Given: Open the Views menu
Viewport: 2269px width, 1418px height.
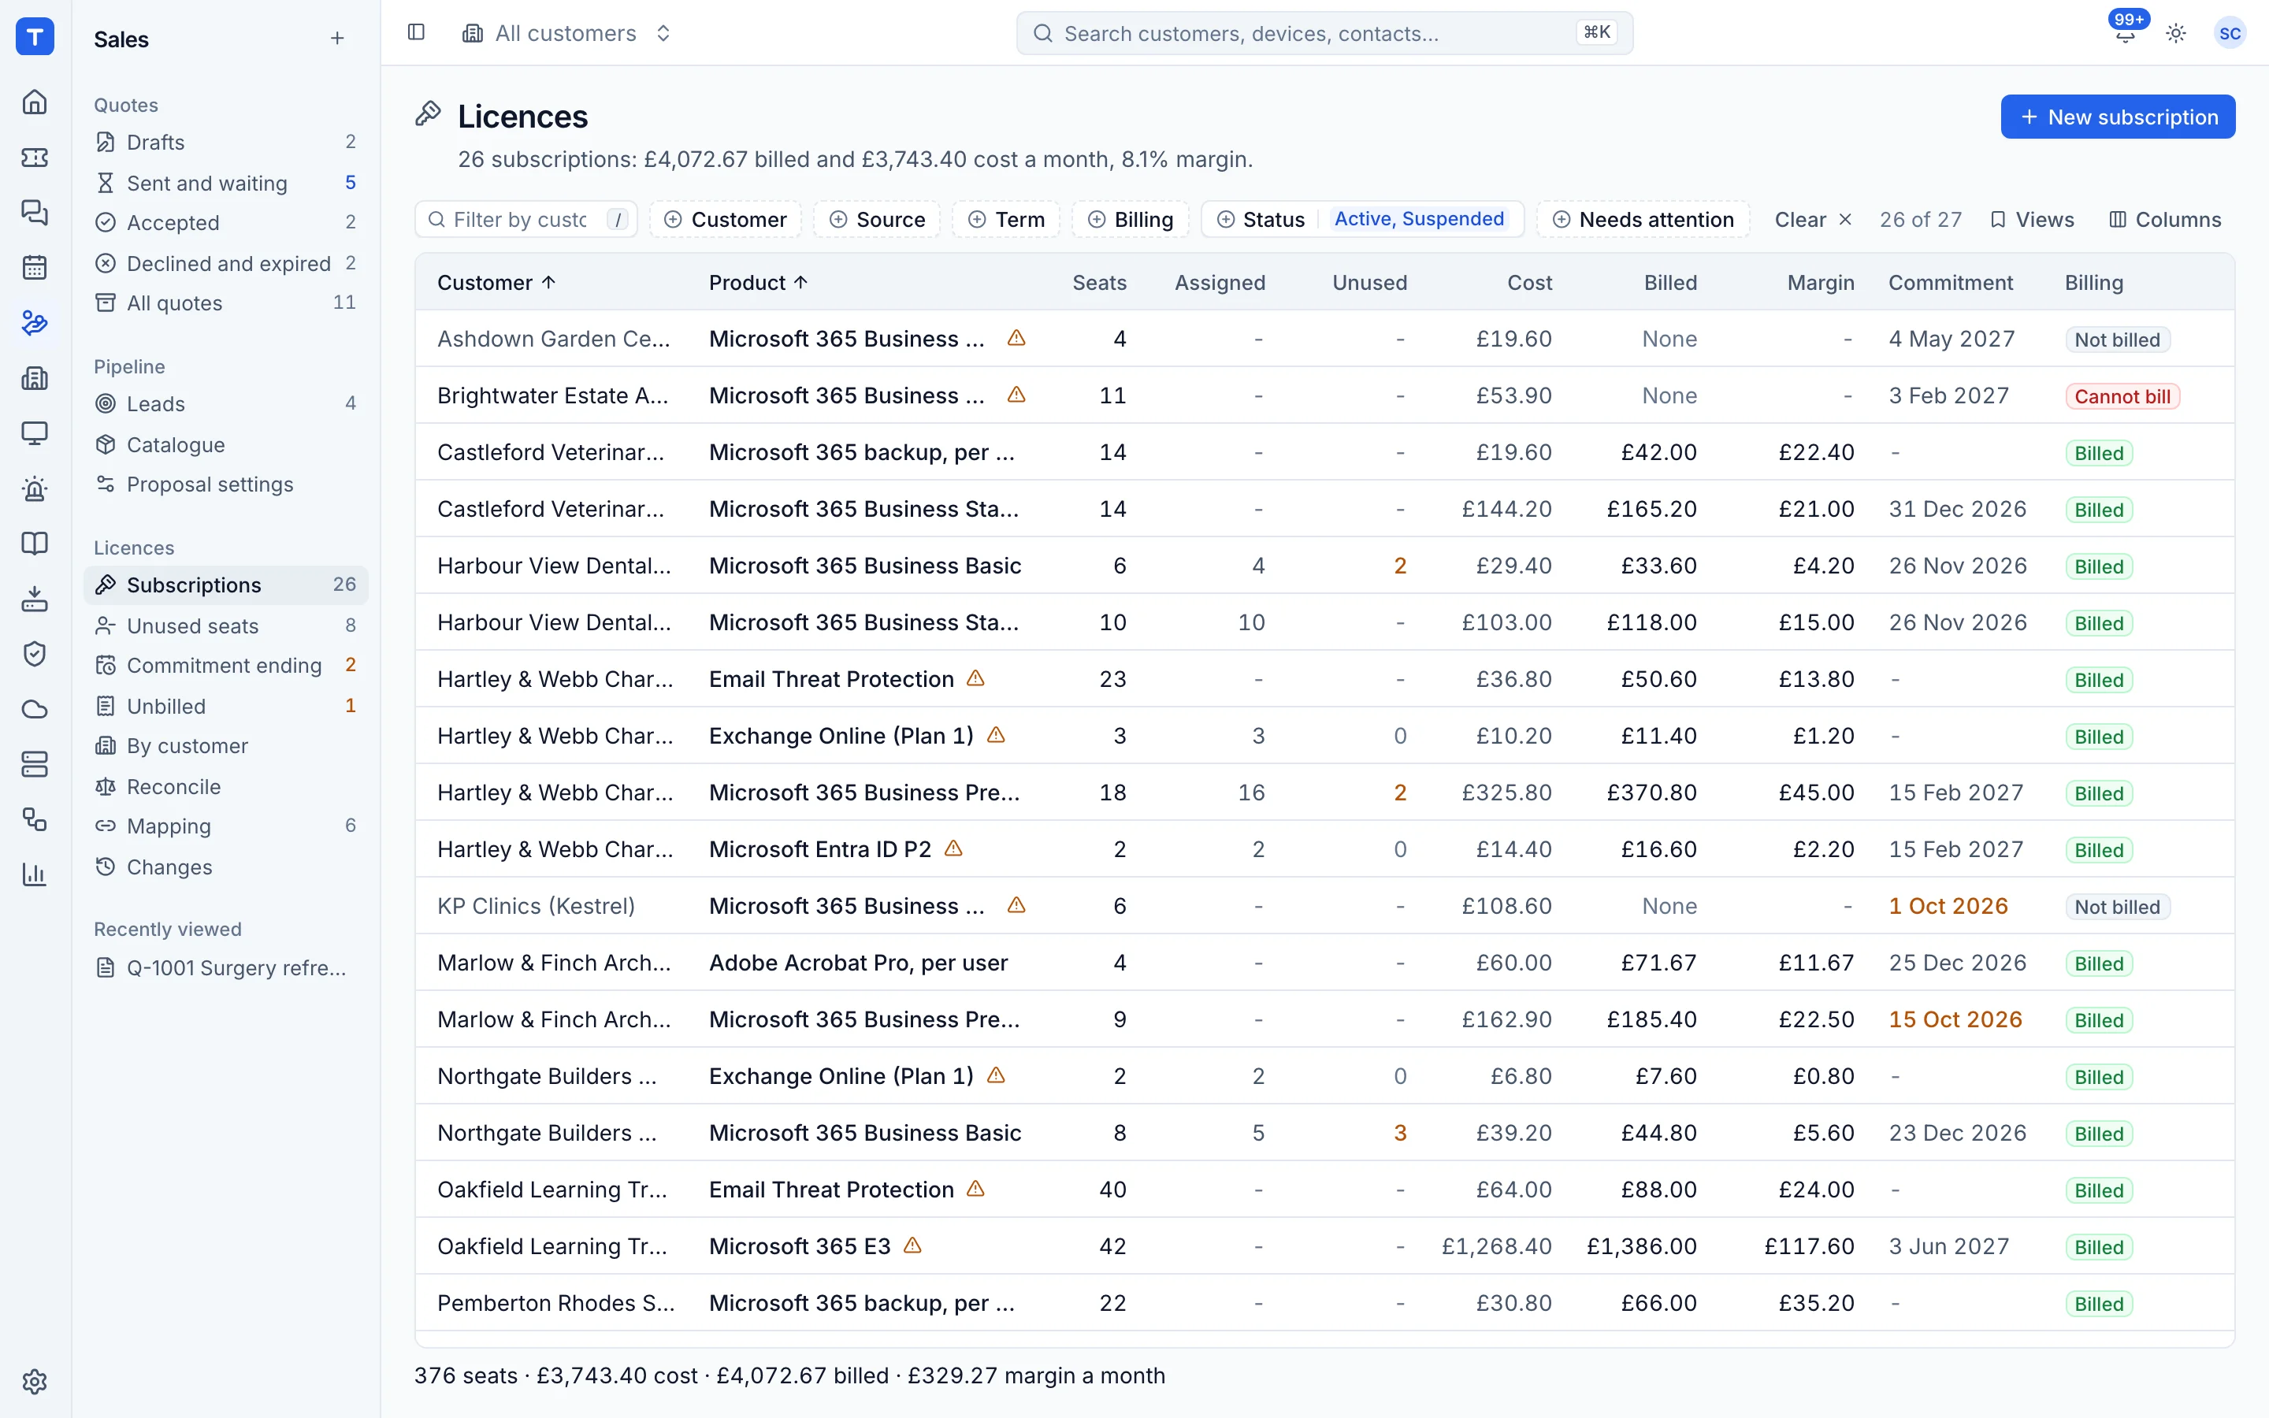Looking at the screenshot, I should coord(2032,220).
